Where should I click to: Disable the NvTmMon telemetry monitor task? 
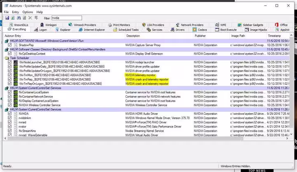click(9, 75)
